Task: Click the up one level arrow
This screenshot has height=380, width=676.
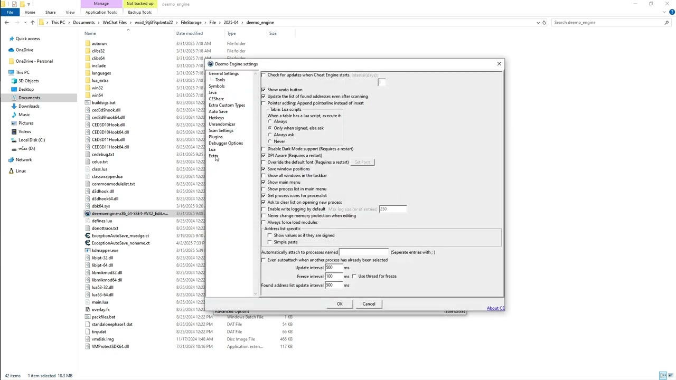Action: point(32,22)
